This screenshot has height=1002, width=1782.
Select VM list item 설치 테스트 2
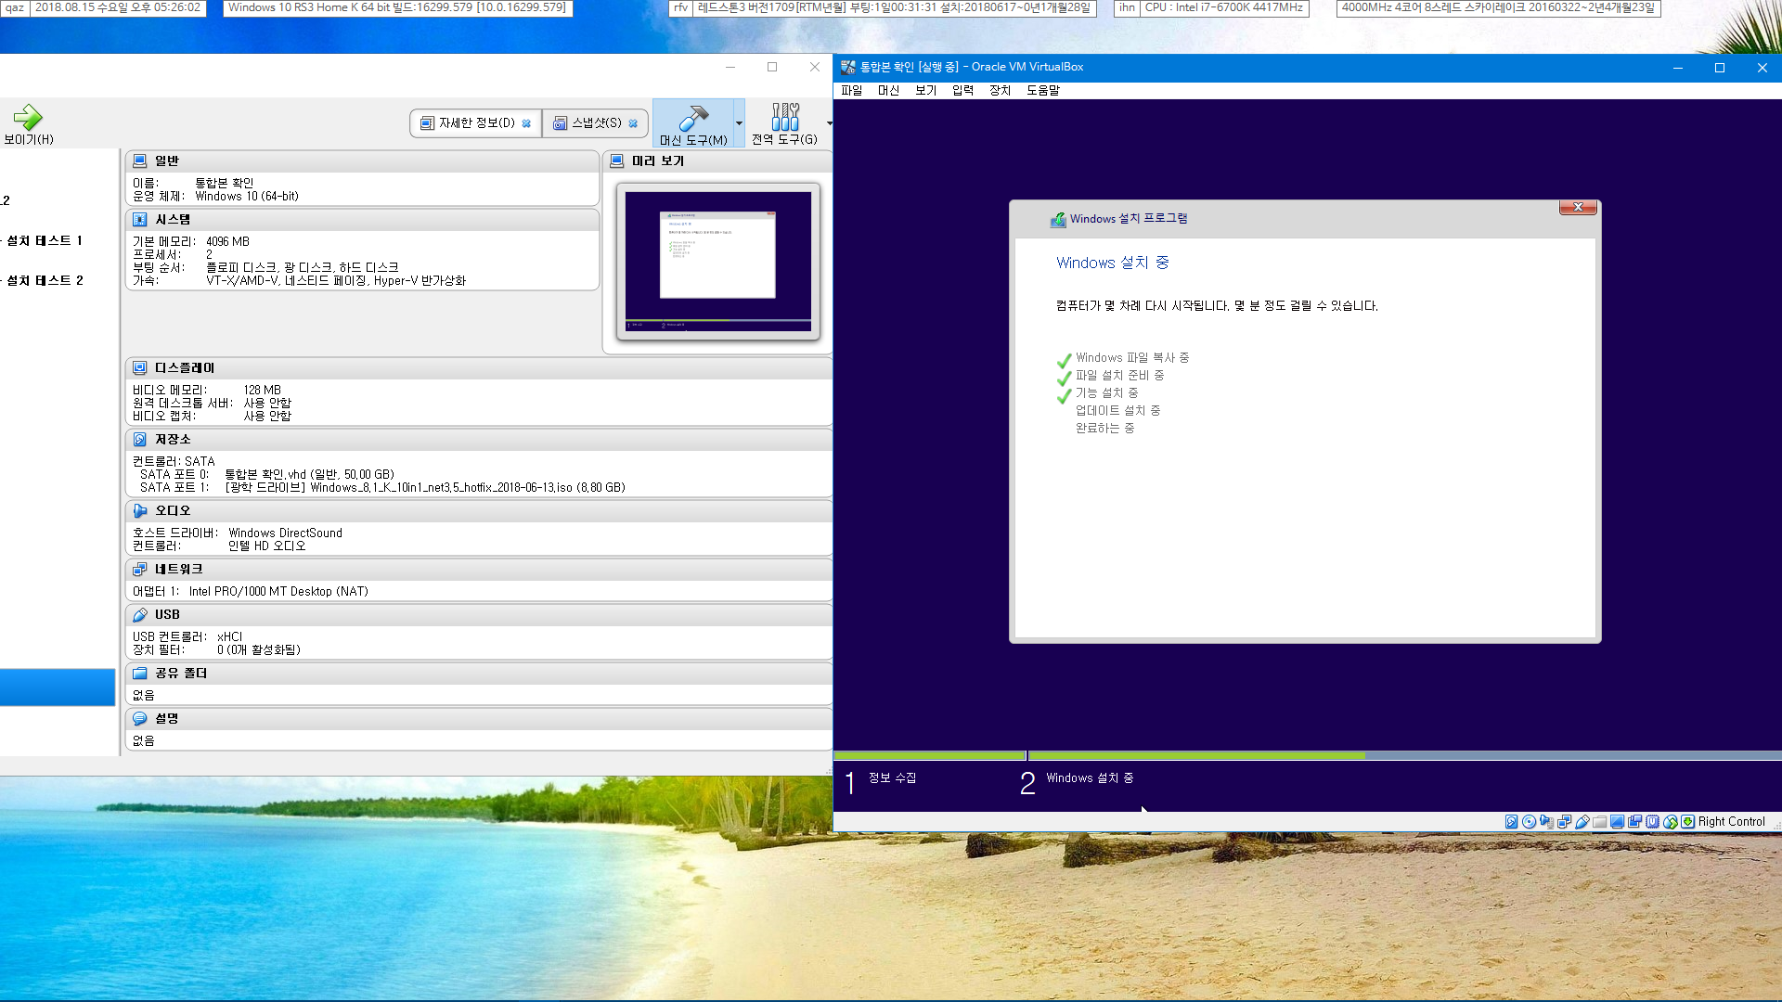coord(45,280)
